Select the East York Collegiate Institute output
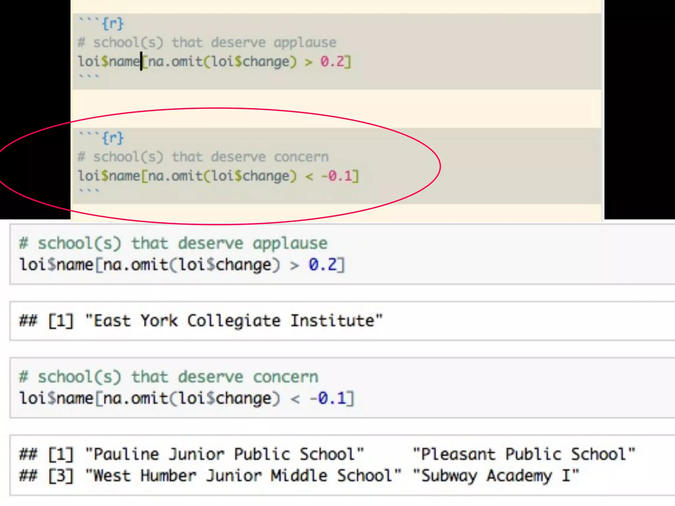Viewport: 675px width, 506px height. coord(234,321)
